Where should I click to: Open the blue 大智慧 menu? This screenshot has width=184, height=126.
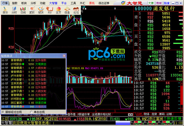53,3
